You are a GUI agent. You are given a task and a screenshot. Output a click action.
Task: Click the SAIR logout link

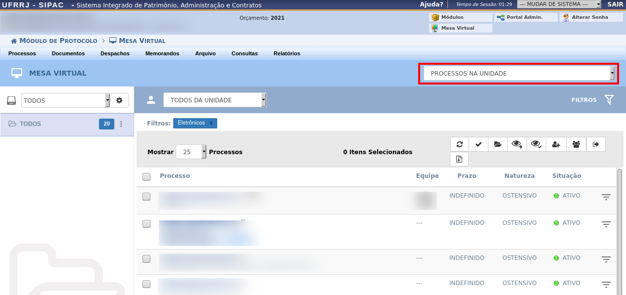click(615, 4)
